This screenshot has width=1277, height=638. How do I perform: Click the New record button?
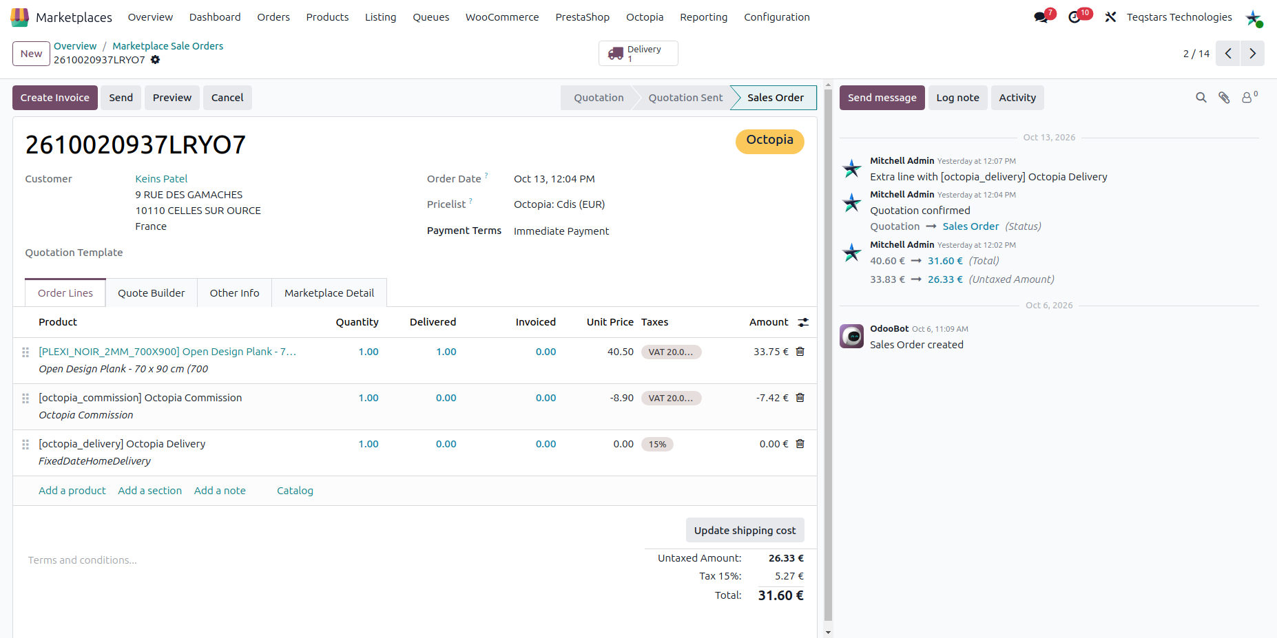pyautogui.click(x=31, y=54)
